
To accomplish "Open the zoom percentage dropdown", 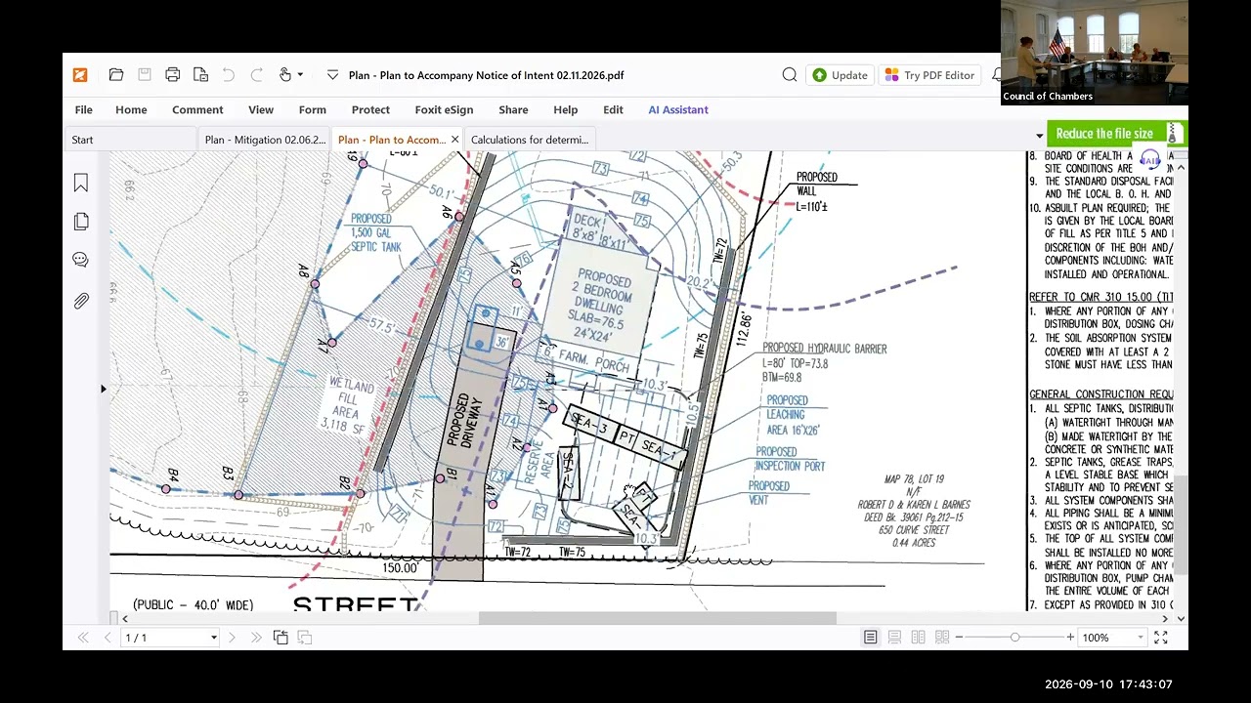I will pyautogui.click(x=1140, y=638).
